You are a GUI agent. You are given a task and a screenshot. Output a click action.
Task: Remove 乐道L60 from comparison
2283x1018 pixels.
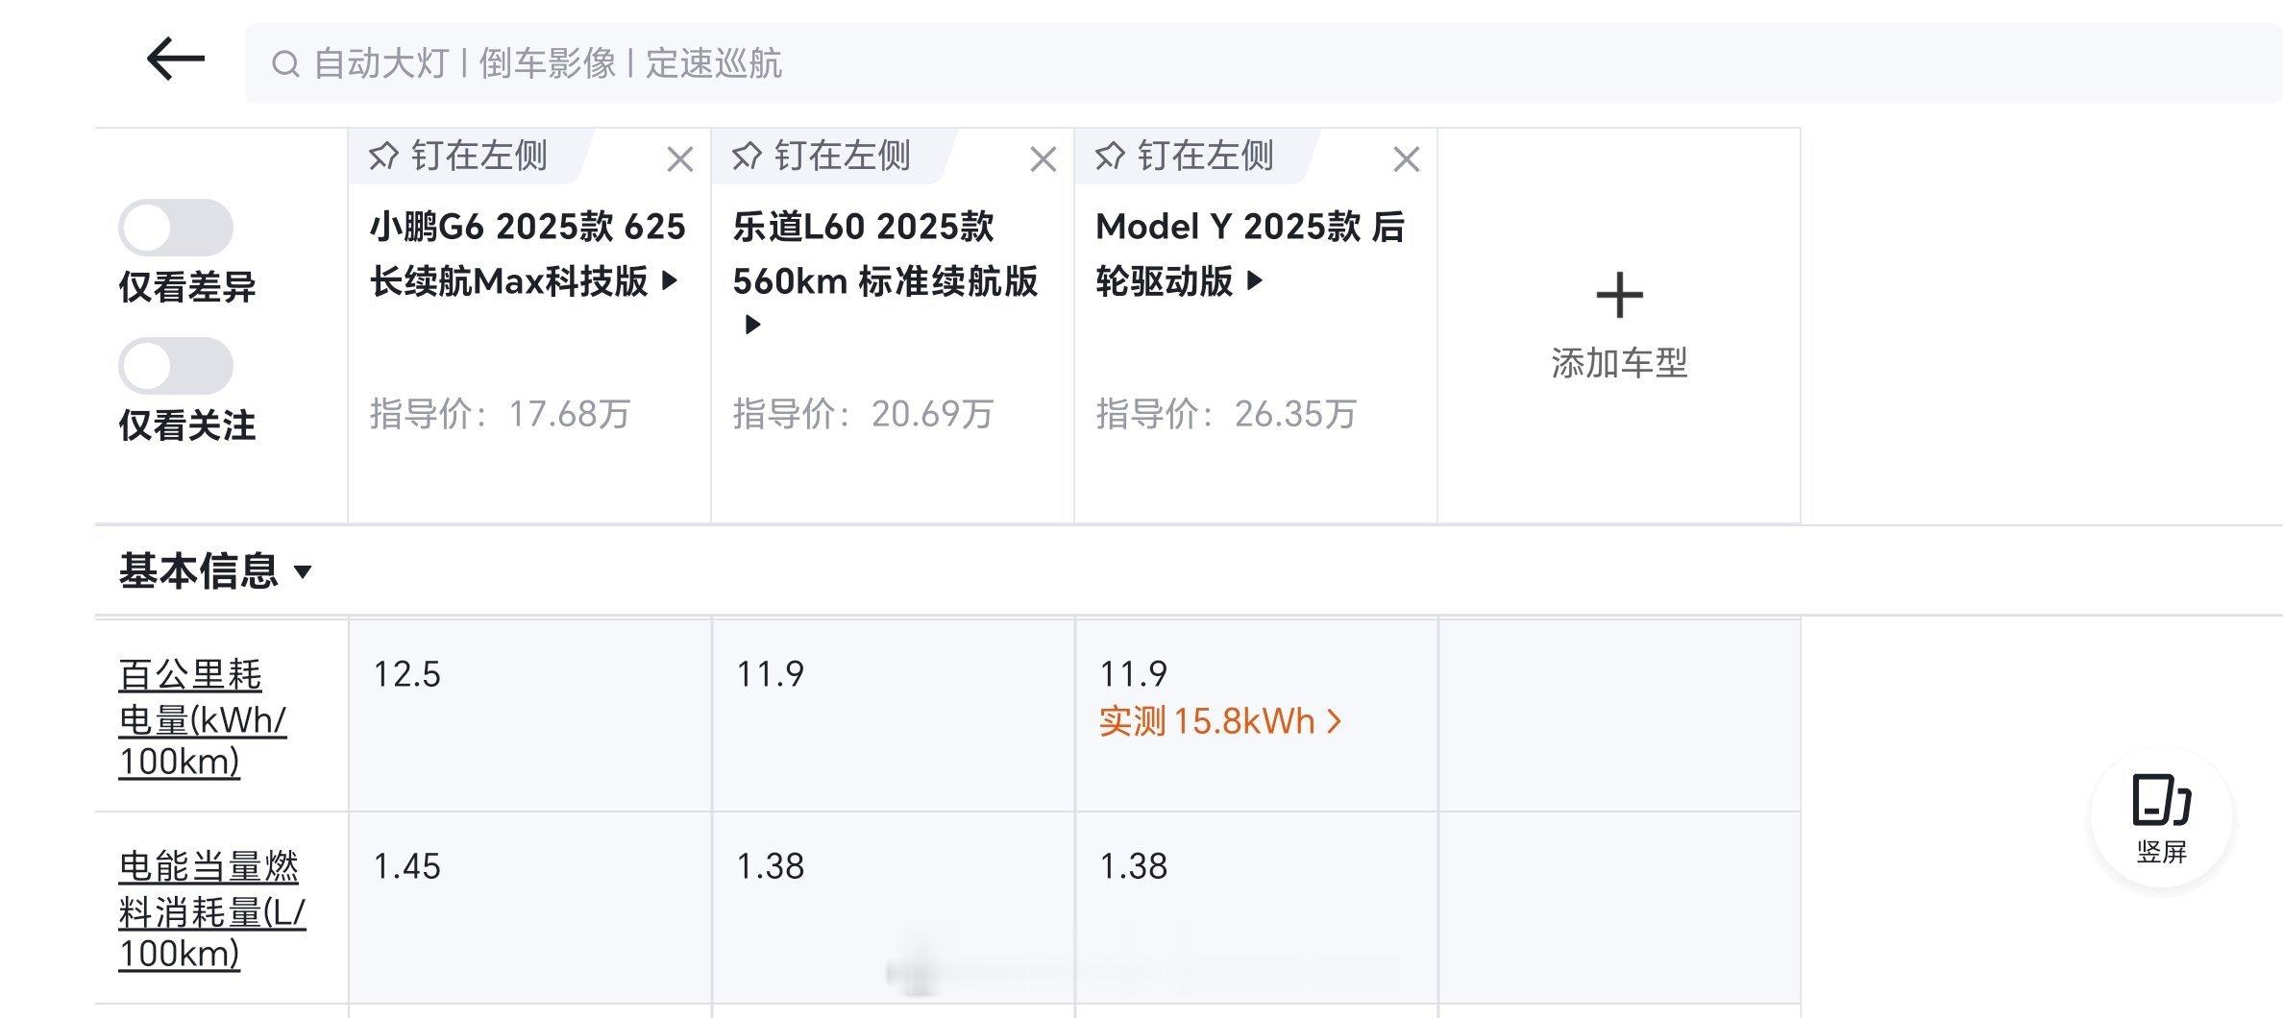coord(1043,159)
